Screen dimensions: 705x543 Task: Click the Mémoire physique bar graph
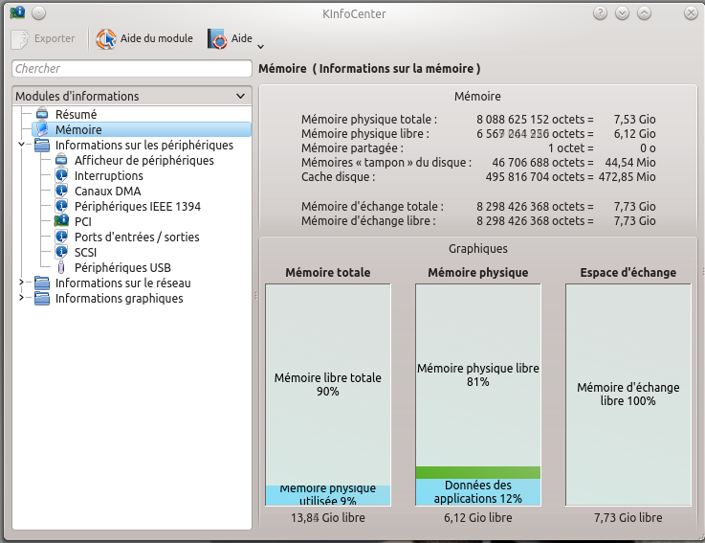pos(478,395)
